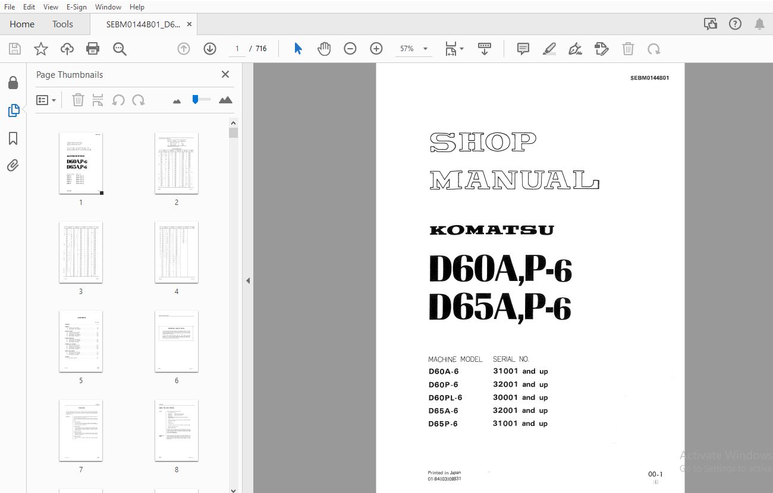This screenshot has height=493, width=773.
Task: Open the Window menu
Action: click(x=108, y=7)
